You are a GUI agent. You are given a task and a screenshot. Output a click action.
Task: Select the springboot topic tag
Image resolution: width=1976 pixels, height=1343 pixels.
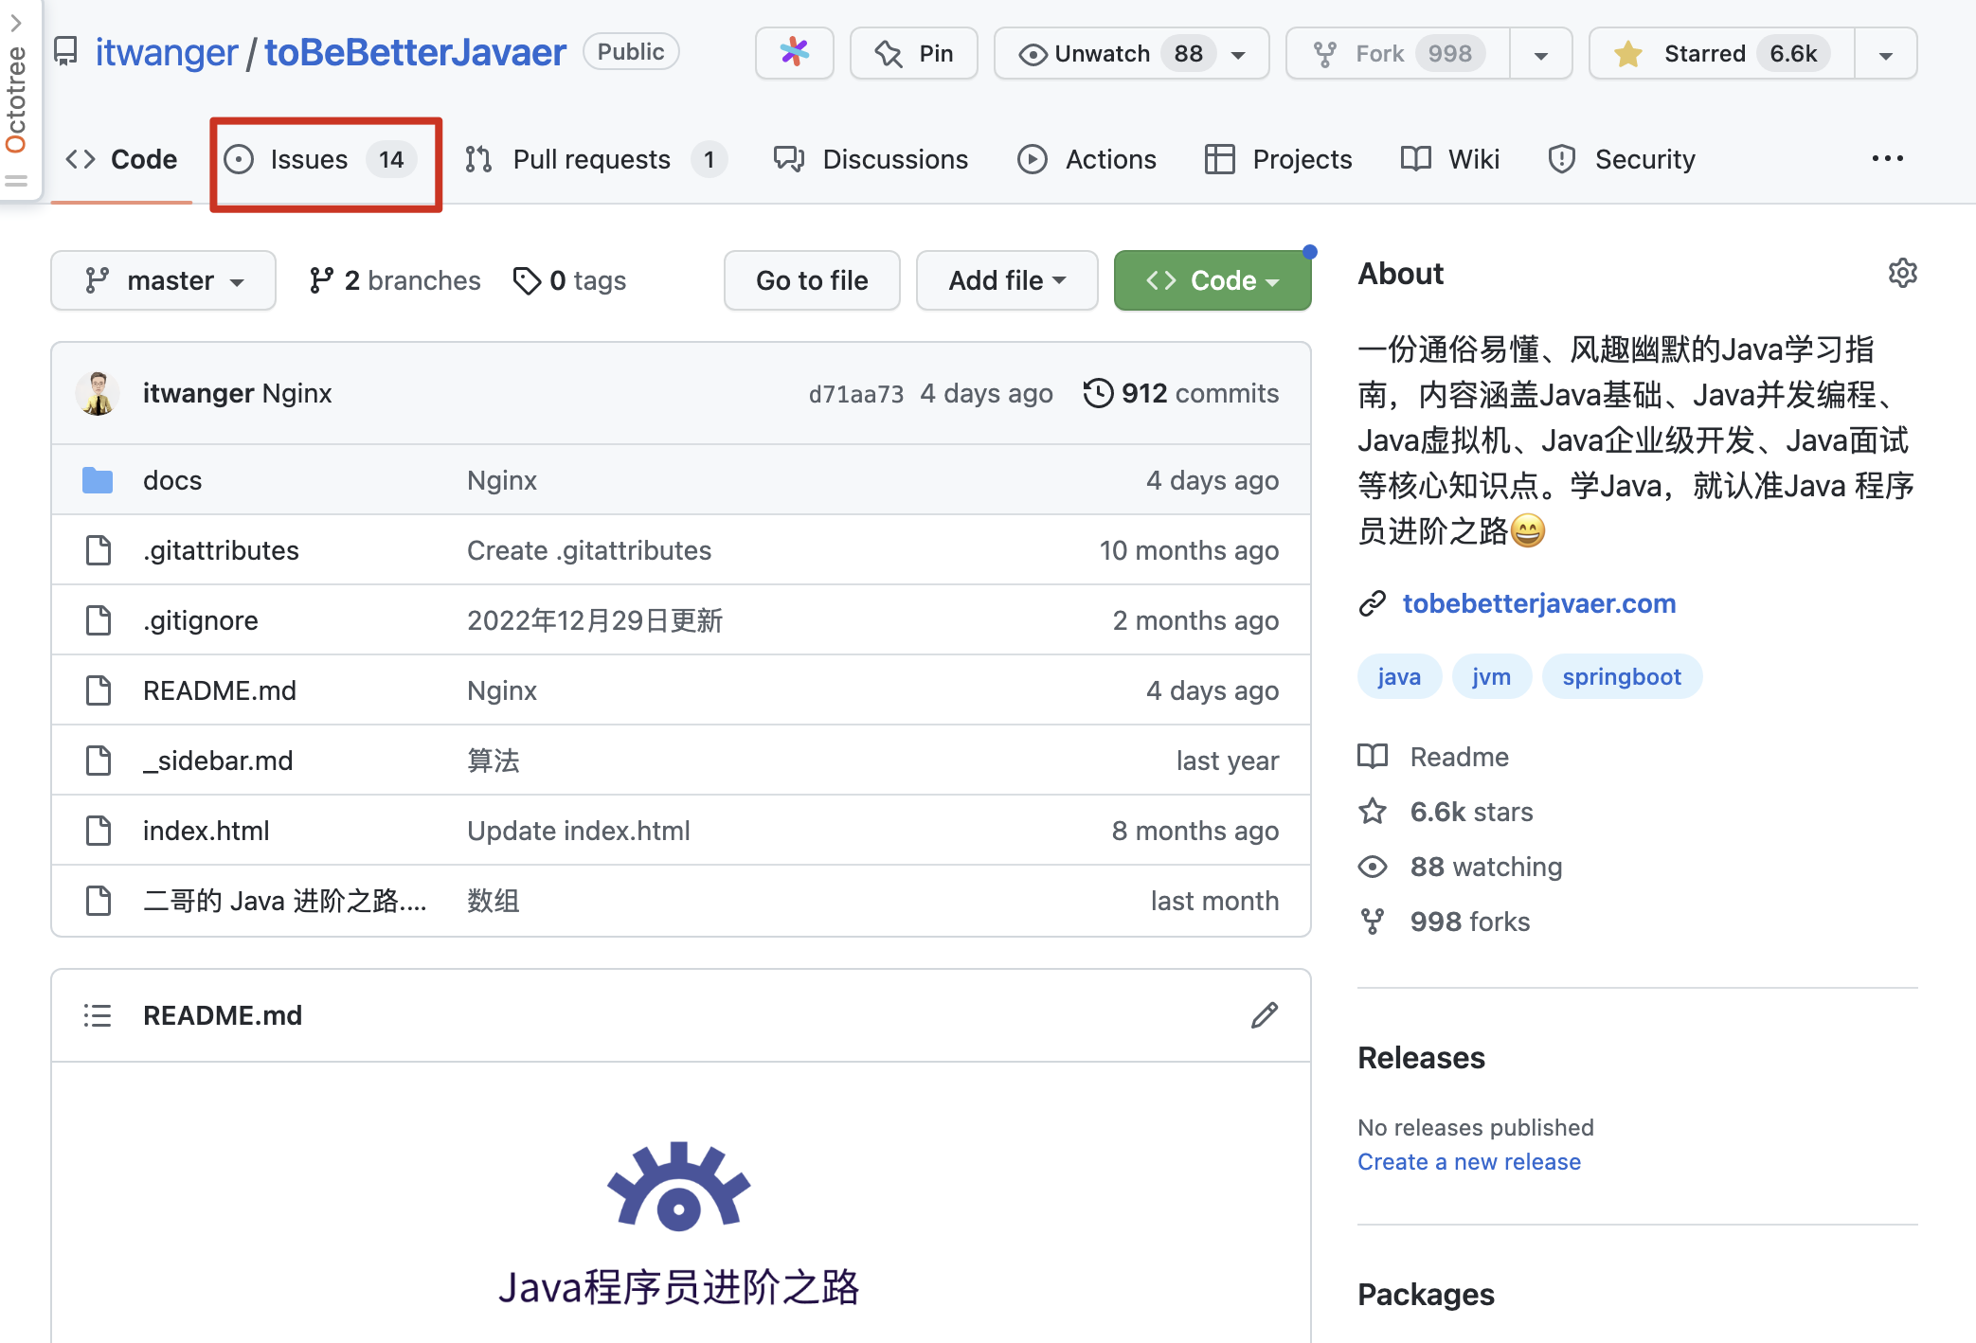1622,676
